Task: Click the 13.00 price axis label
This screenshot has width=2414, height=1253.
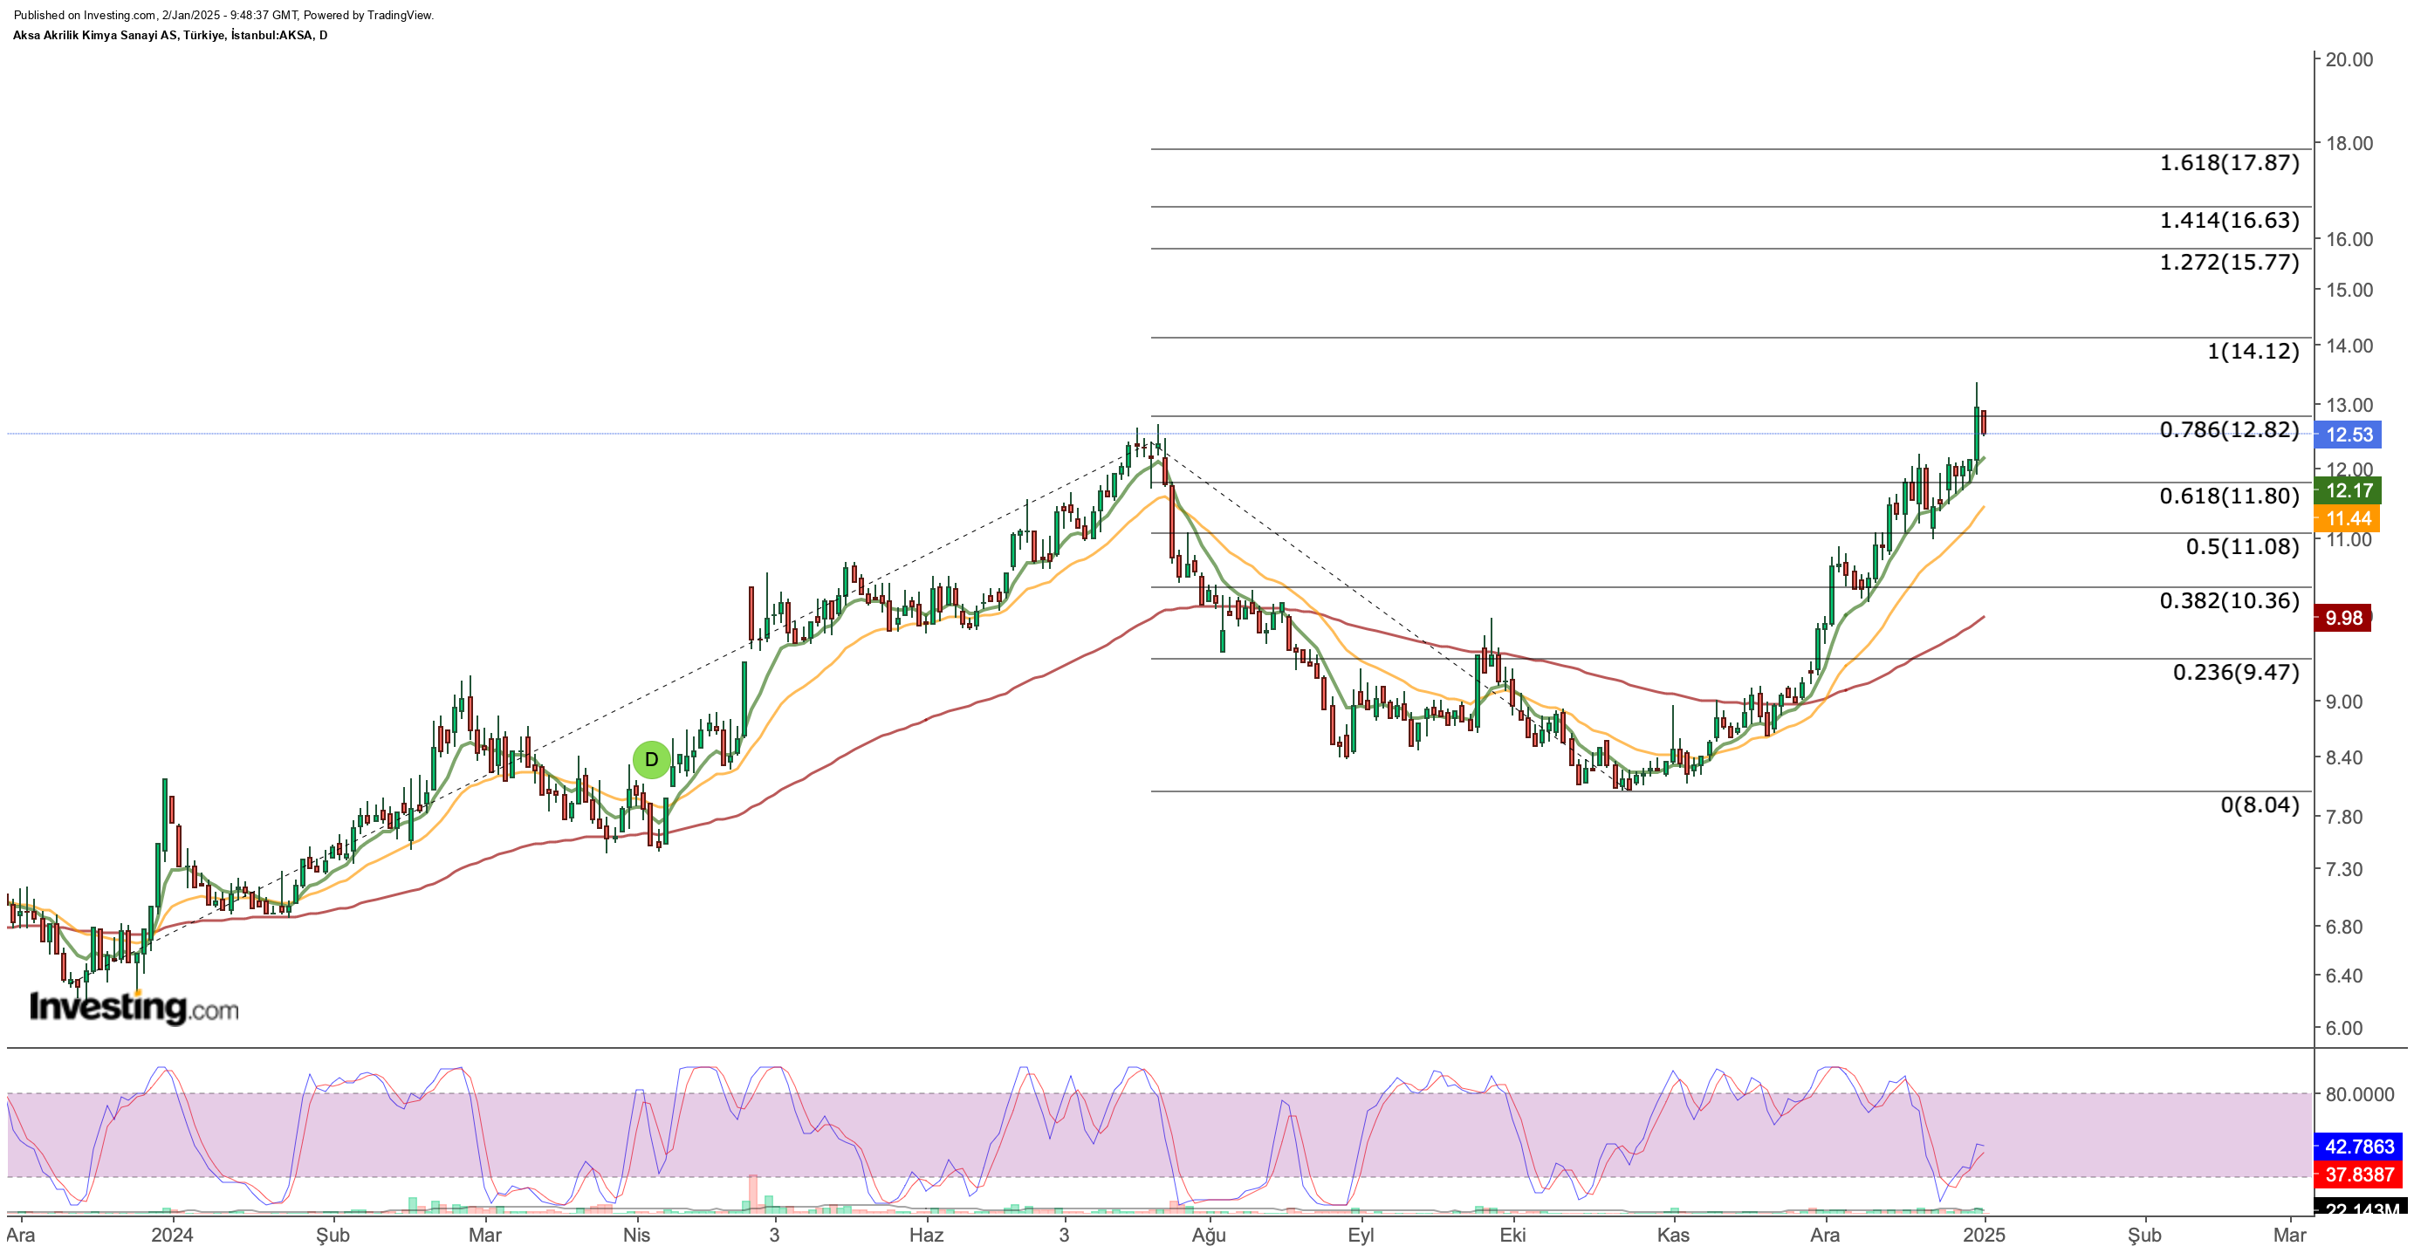Action: point(2349,407)
